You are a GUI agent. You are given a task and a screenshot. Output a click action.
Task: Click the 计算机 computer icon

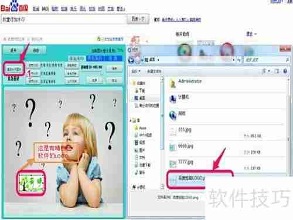(173, 99)
